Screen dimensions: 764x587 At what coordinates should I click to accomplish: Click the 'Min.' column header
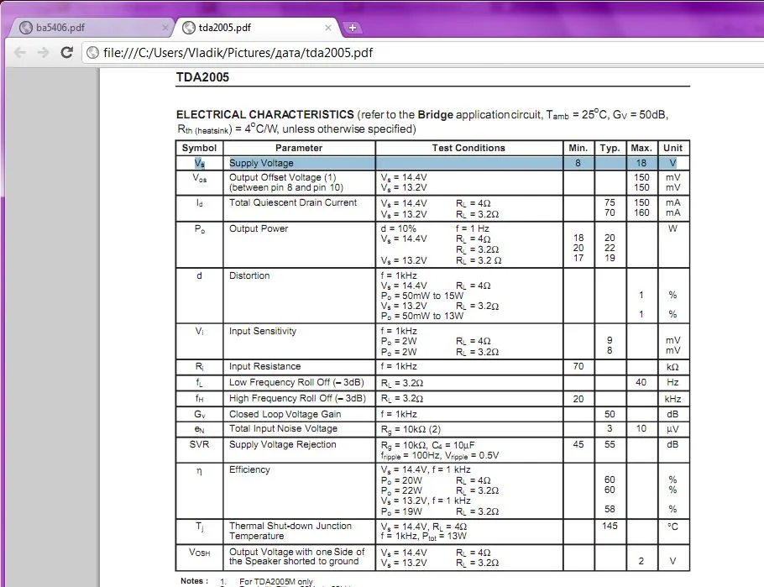[x=578, y=148]
